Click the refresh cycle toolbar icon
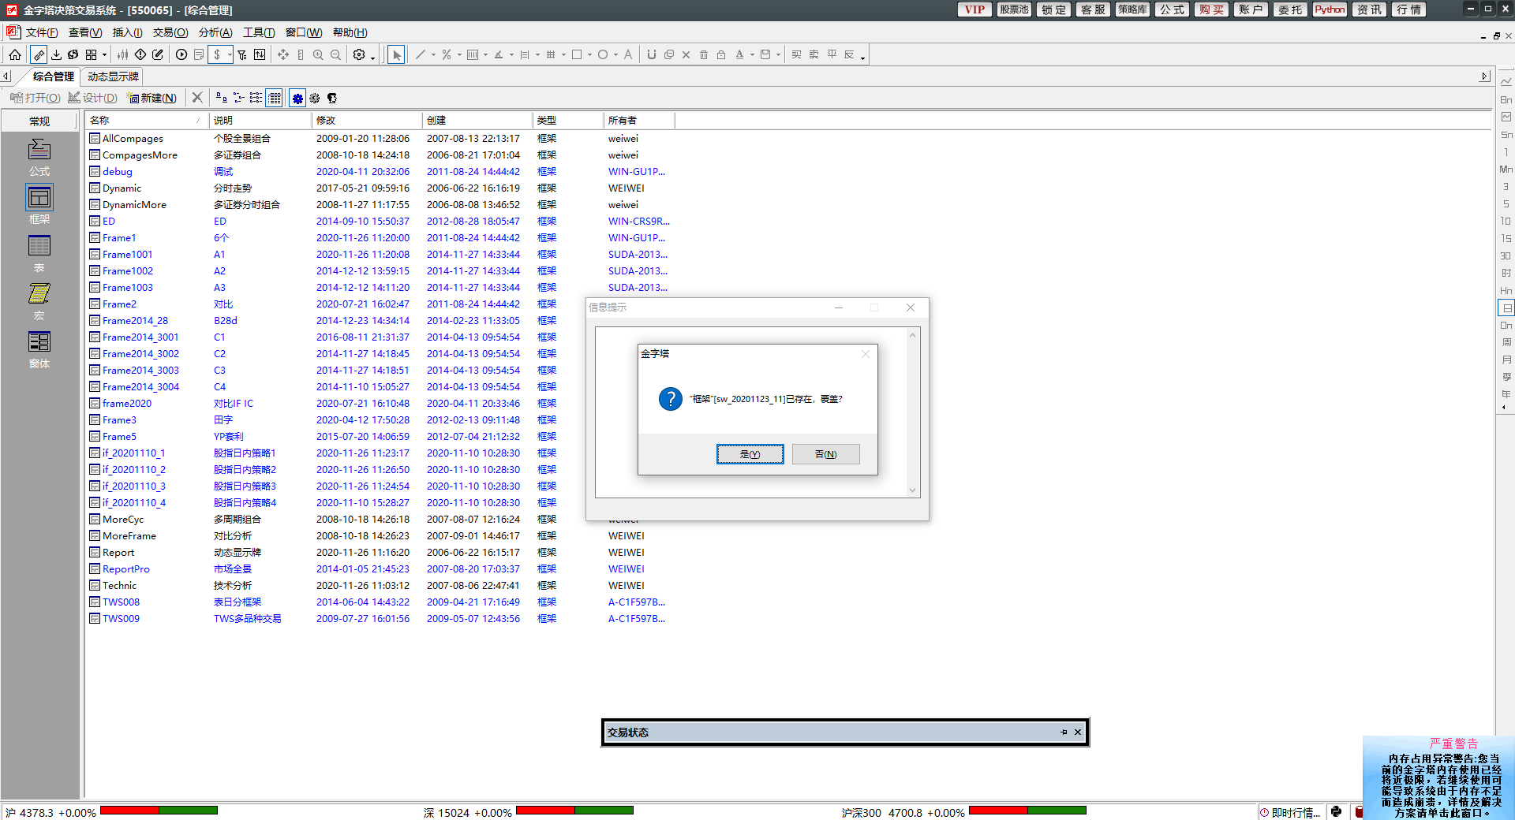This screenshot has width=1515, height=820. (73, 54)
